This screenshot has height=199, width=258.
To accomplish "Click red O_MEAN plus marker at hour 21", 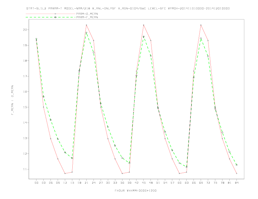I will [x=86, y=25].
